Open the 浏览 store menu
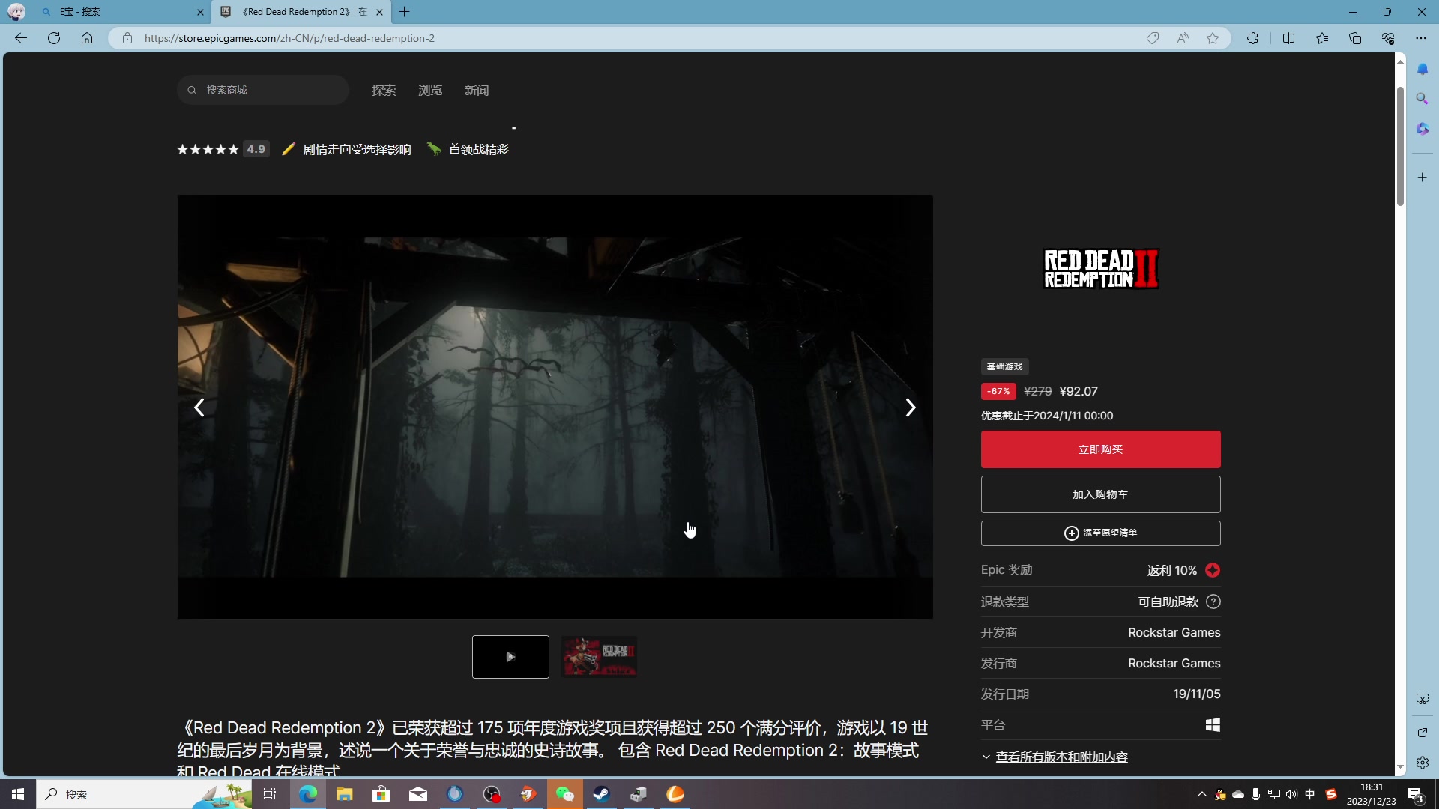The image size is (1439, 809). click(x=430, y=90)
